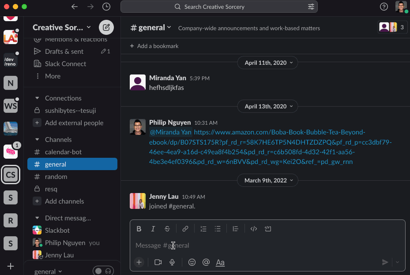Toggle text formatting toolbar with Aa
The height and width of the screenshot is (275, 410).
click(x=220, y=262)
